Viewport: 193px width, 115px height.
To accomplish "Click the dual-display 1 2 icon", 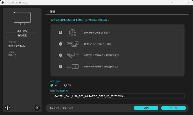I will coord(72,67).
